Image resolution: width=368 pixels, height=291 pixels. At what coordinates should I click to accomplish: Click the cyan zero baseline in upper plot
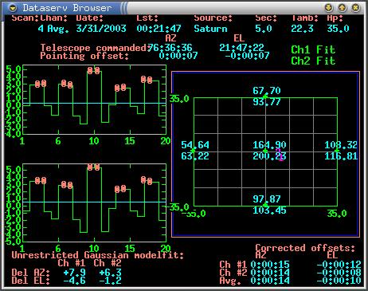(x=95, y=104)
